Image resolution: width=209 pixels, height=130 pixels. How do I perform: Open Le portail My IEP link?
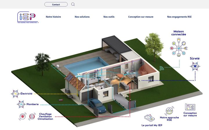(x=152, y=125)
